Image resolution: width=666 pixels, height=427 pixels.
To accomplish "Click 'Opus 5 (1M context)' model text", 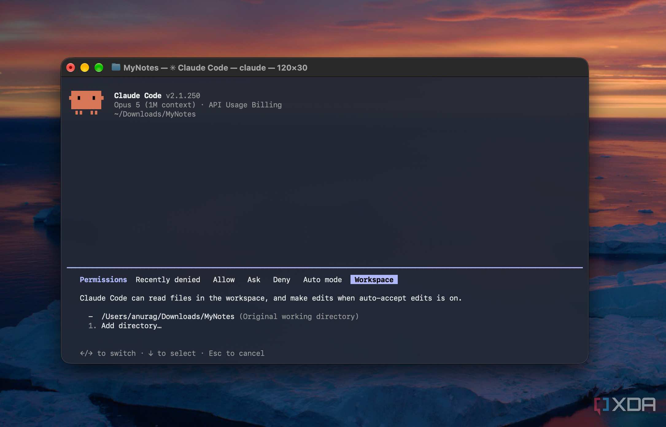I will 155,105.
